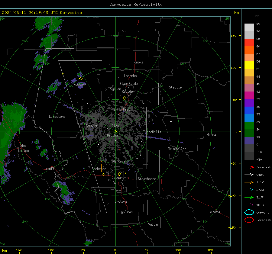
Task: Click the 31JP legend label
Action: tap(260, 197)
